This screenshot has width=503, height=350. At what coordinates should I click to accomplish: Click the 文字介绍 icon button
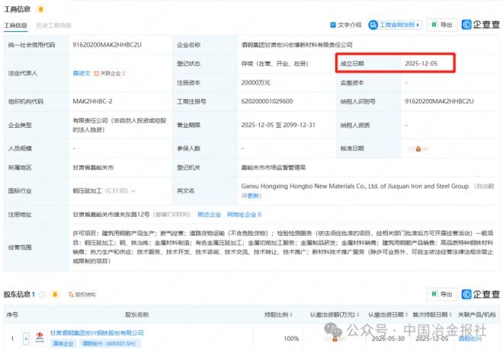(346, 24)
